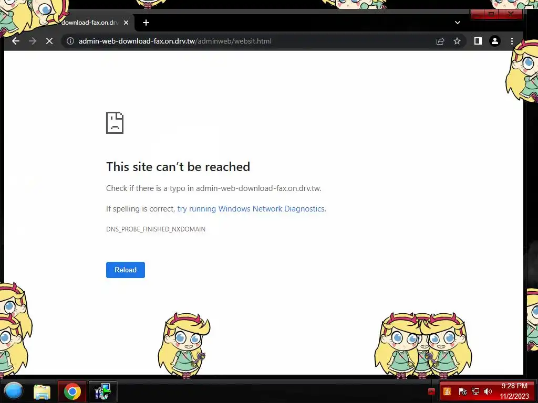Open the side panel icon
The height and width of the screenshot is (403, 538).
click(478, 41)
